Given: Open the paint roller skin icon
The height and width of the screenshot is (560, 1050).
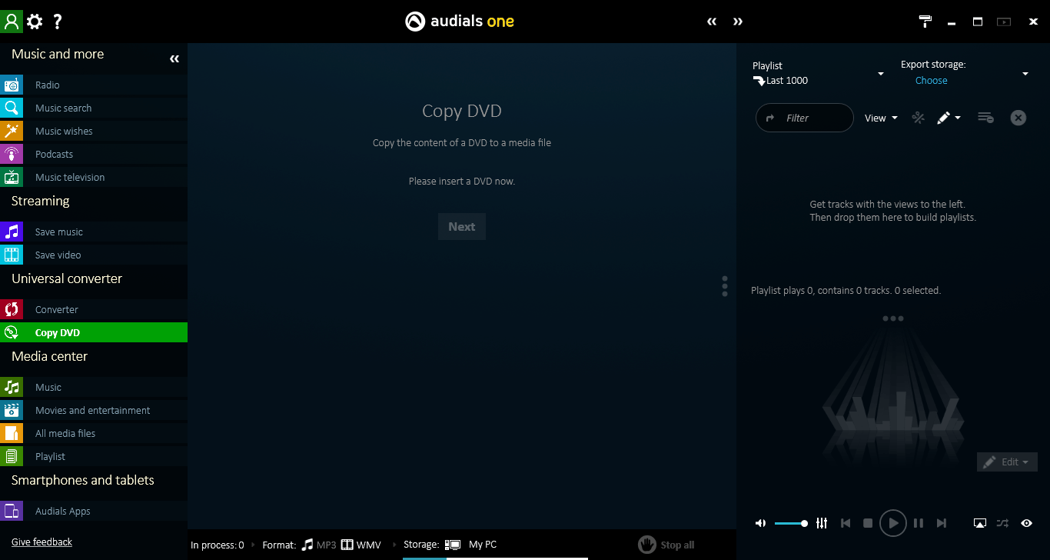Looking at the screenshot, I should tap(925, 22).
